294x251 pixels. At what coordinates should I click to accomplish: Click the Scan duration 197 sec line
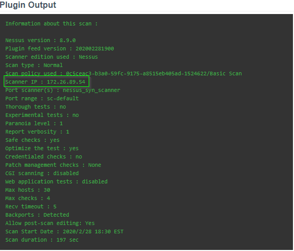42,240
